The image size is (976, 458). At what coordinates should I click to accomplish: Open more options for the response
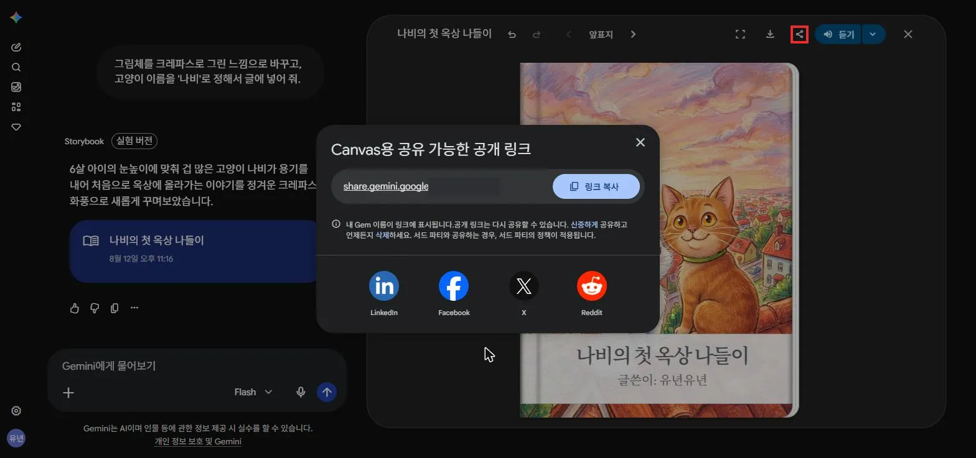click(134, 308)
